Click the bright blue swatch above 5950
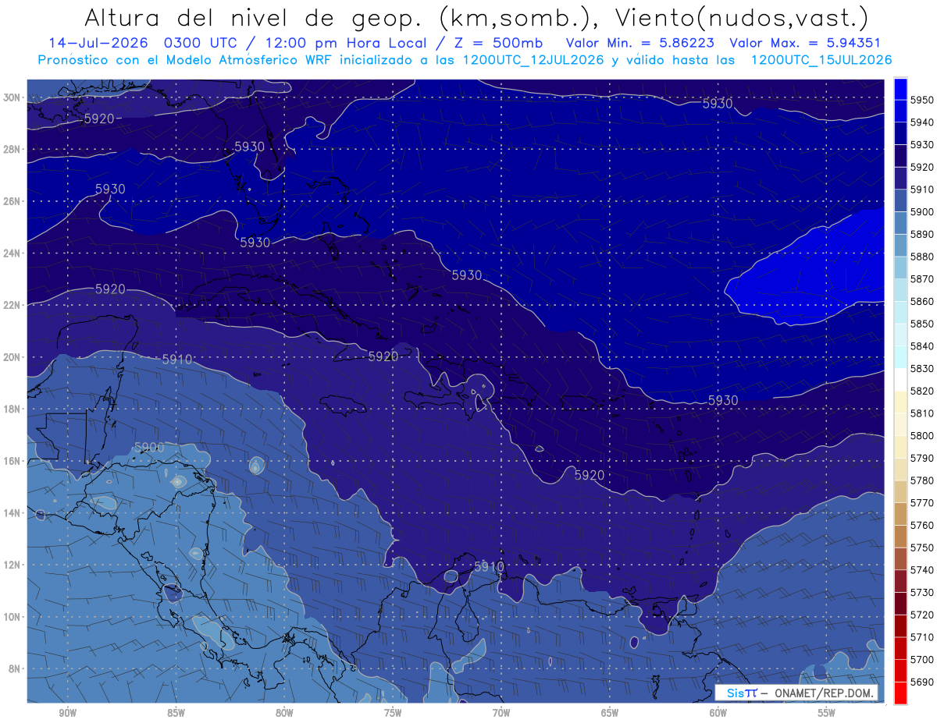The image size is (937, 723). coord(900,89)
